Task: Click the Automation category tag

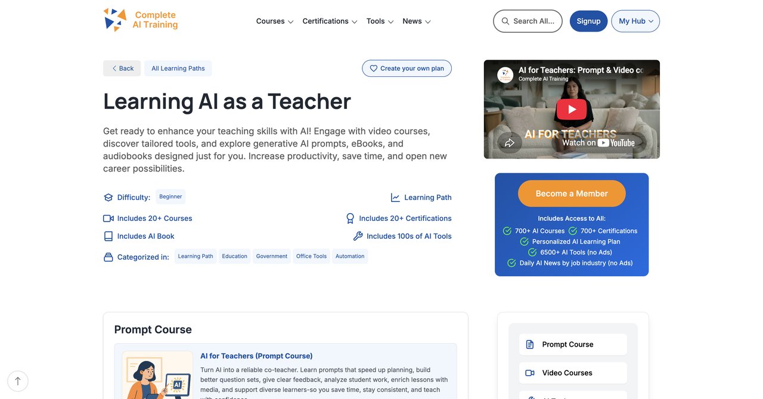Action: pos(350,256)
